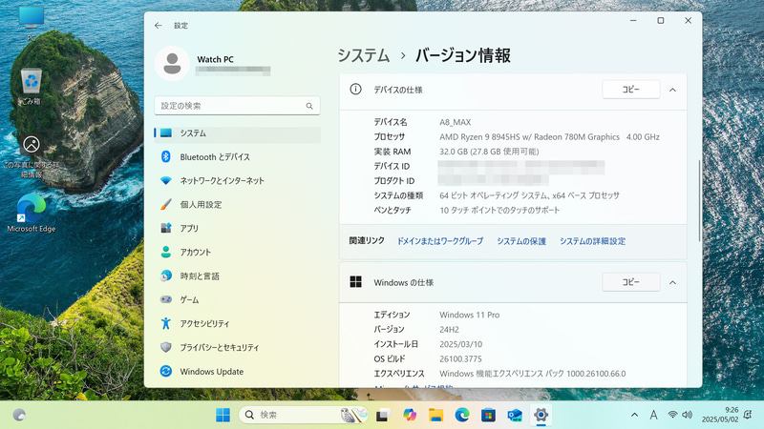Open notifications bell icon
This screenshot has height=429, width=764.
(748, 415)
